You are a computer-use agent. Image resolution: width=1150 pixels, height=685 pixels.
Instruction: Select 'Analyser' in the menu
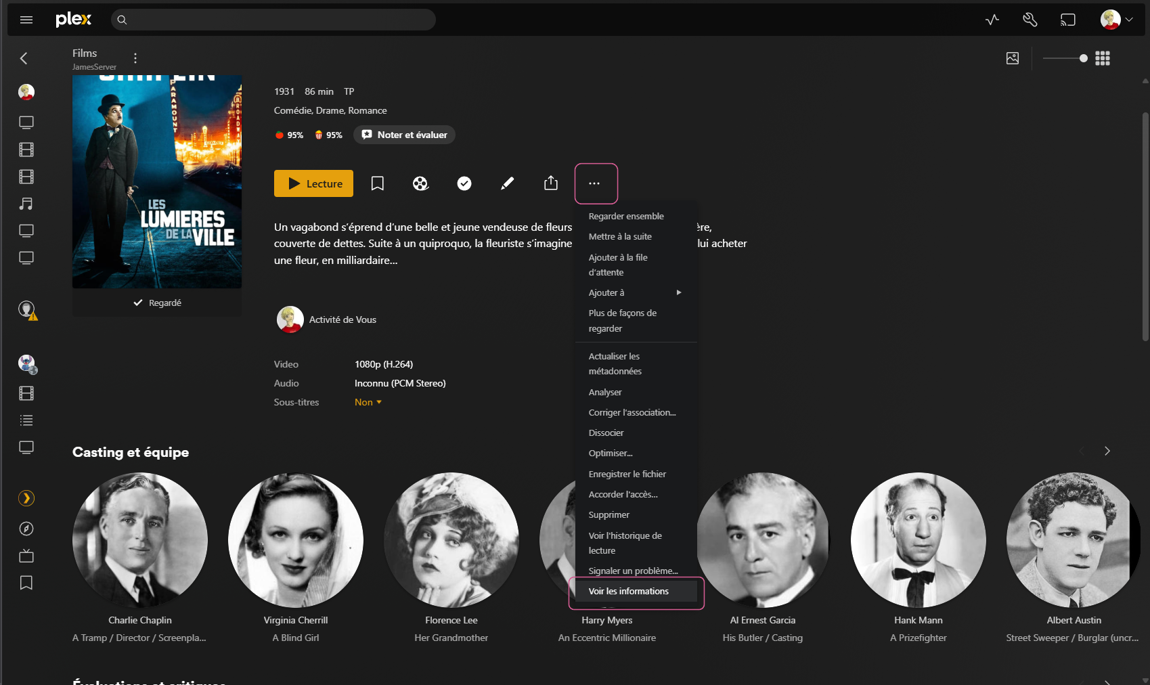[636, 392]
